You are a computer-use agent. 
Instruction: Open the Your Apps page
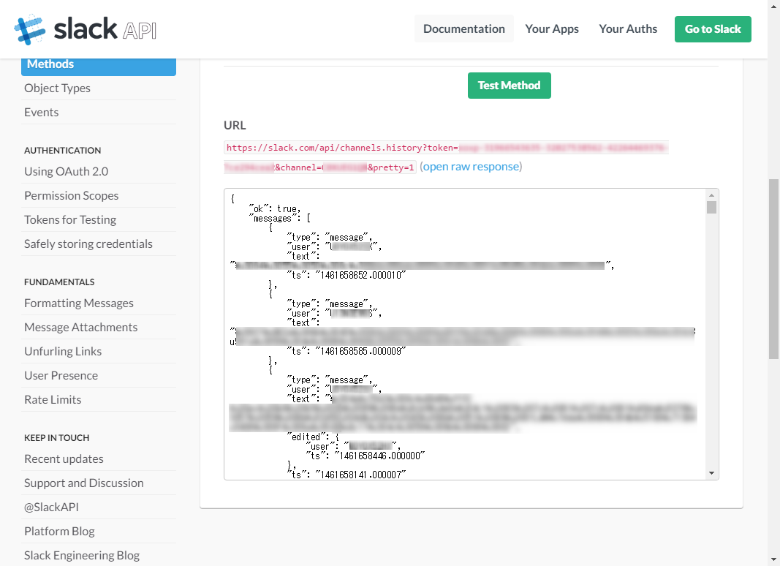(551, 29)
